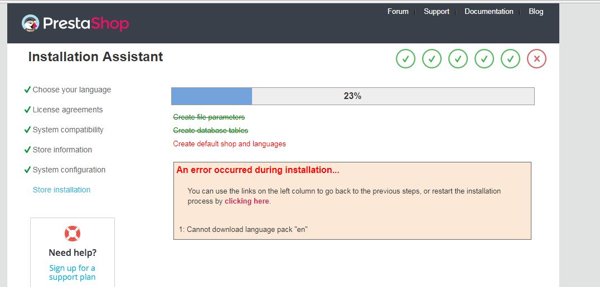The width and height of the screenshot is (600, 287).
Task: Click checkmark beside System configuration
Action: click(27, 170)
